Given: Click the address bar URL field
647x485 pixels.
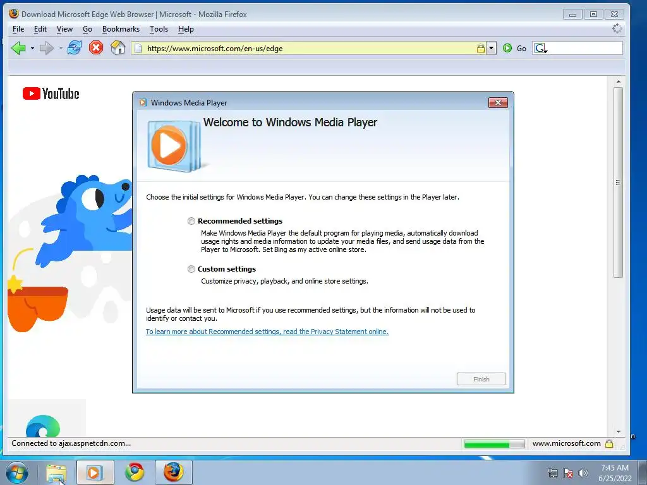Looking at the screenshot, I should (310, 48).
